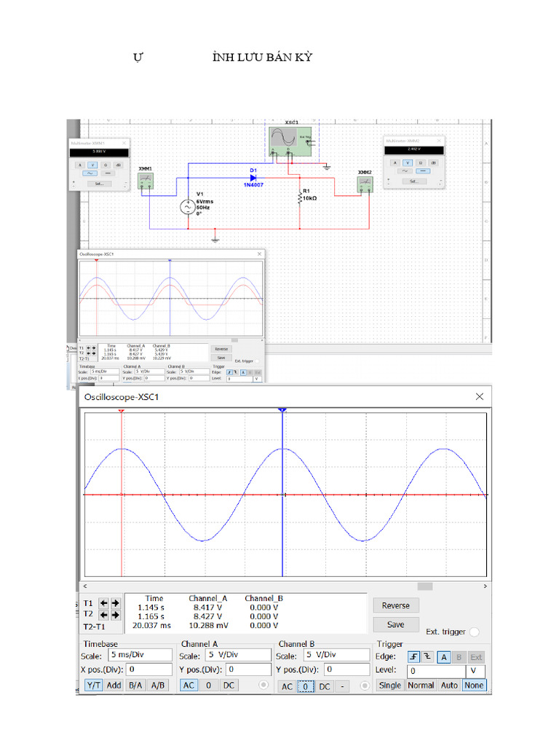Click the Timebase Scale 5 ms/Div field
This screenshot has height=746, width=559.
pos(138,655)
